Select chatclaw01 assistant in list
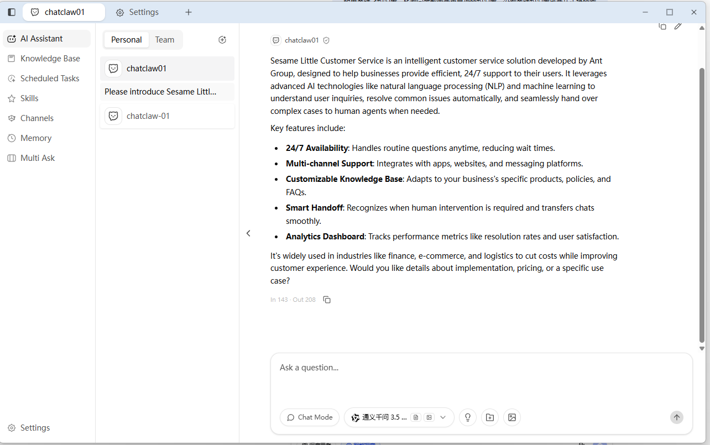This screenshot has height=445, width=710. 167,69
